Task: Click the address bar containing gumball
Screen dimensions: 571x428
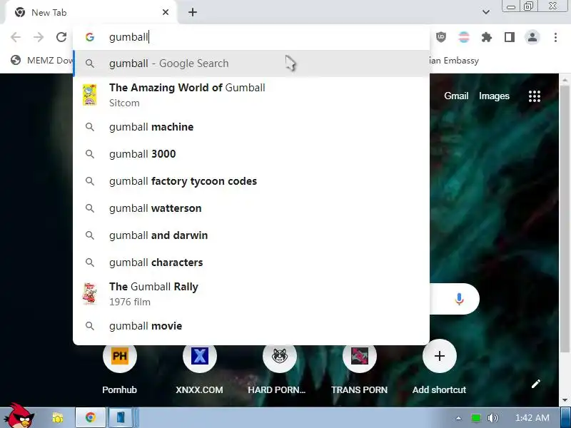Action: click(251, 37)
